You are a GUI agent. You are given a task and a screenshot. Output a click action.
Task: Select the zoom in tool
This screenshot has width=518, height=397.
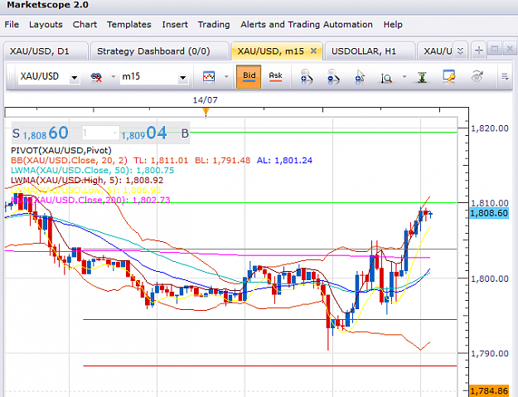307,76
